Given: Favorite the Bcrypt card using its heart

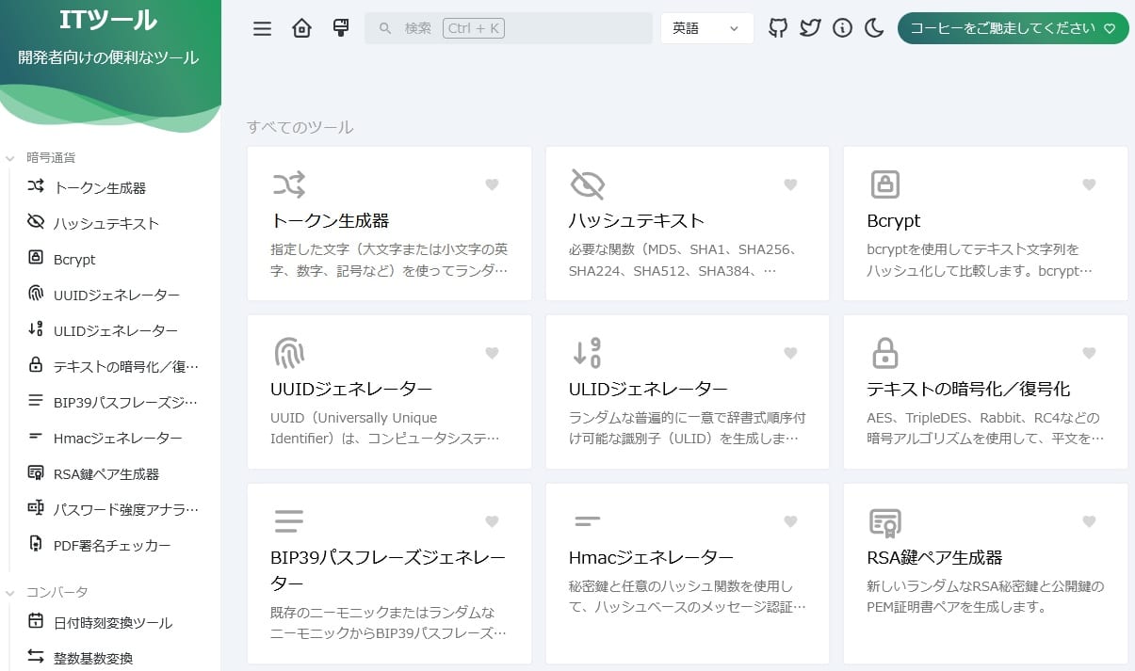Looking at the screenshot, I should coord(1089,184).
